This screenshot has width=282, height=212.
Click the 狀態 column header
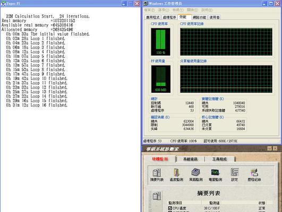tap(262, 203)
